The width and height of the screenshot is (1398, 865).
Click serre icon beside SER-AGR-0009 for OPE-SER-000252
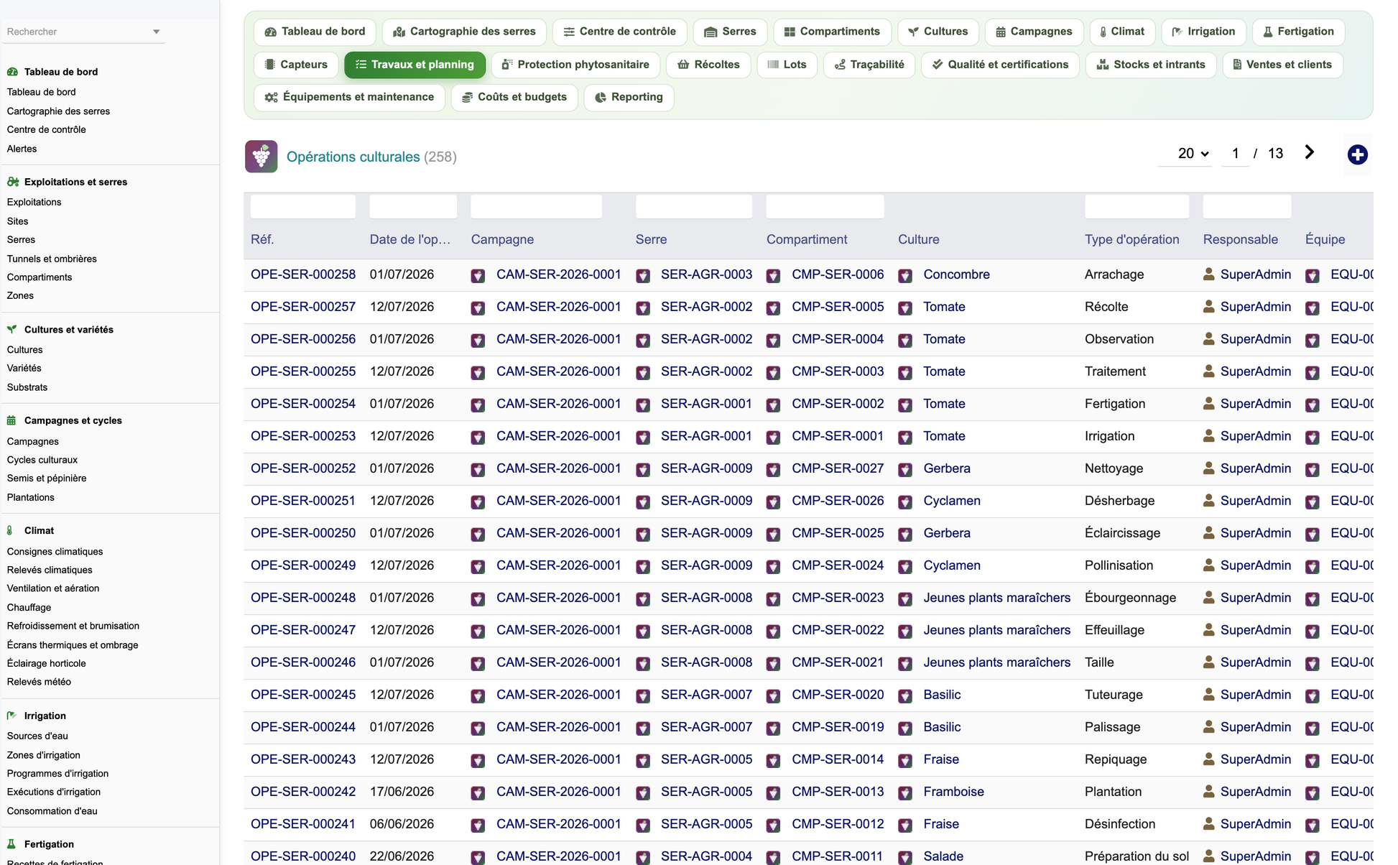tap(643, 469)
